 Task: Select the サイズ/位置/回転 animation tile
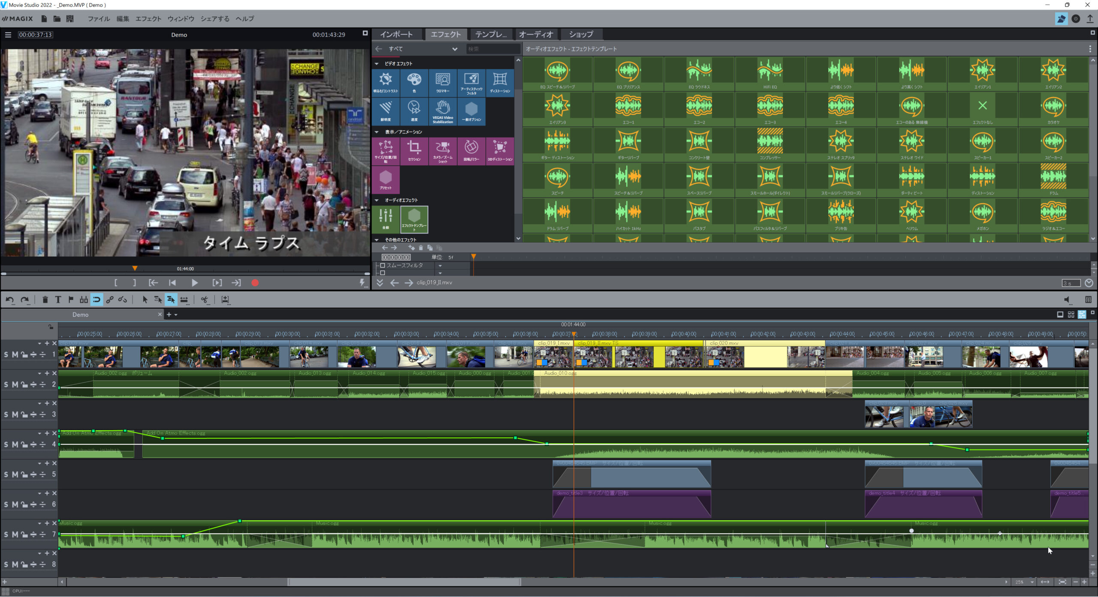click(x=386, y=151)
